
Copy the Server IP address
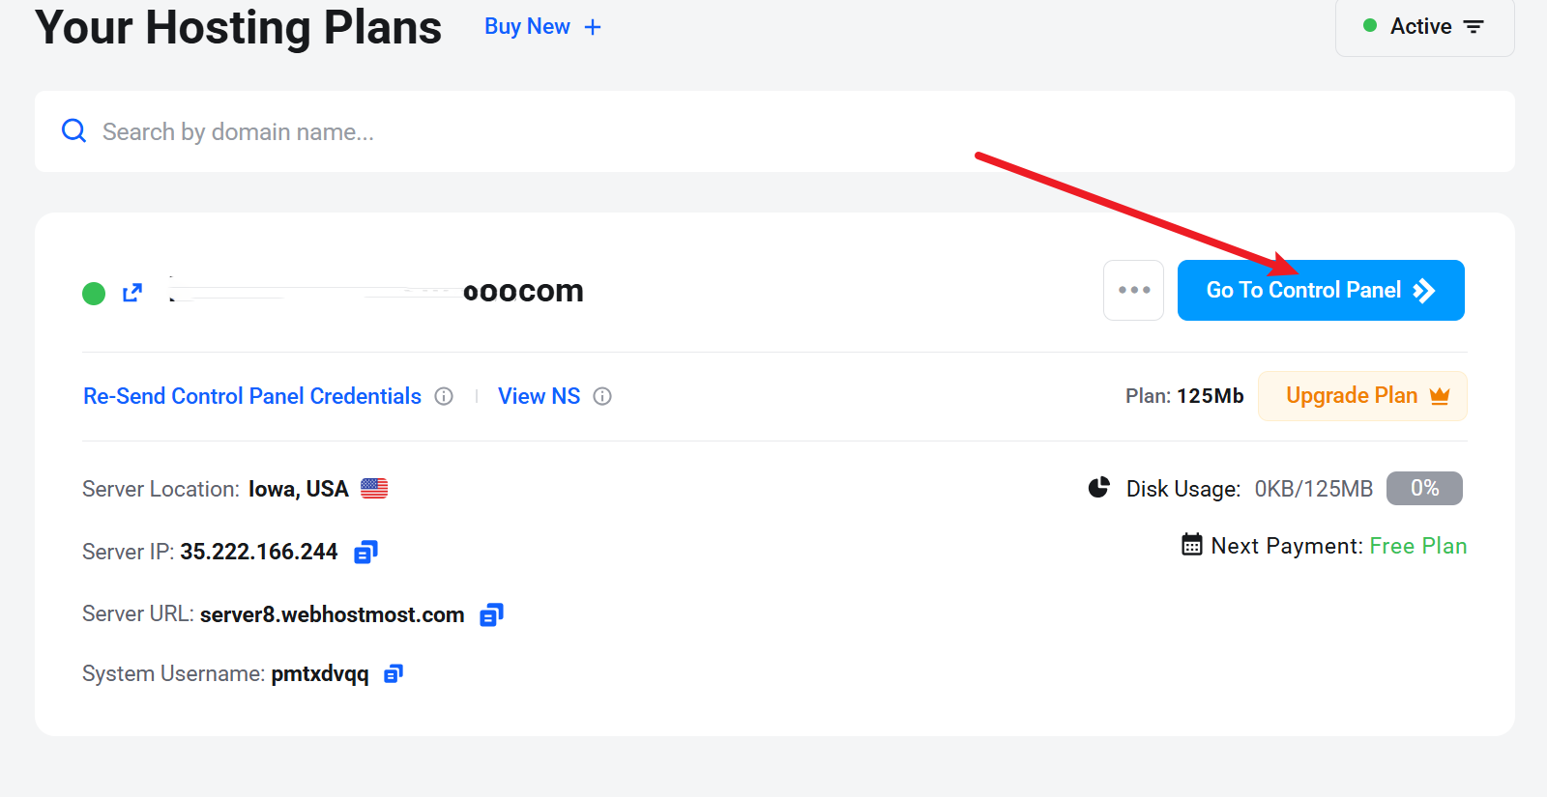pos(365,552)
